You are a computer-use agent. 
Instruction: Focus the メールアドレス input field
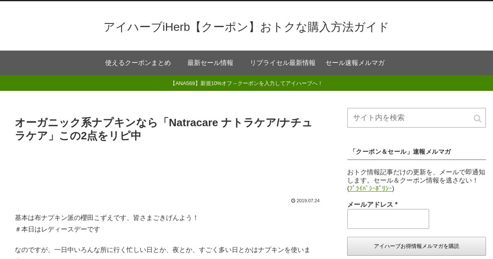[388, 219]
